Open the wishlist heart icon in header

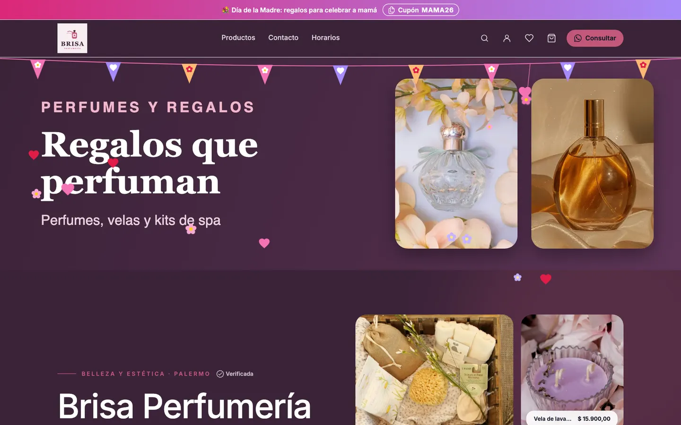[529, 38]
